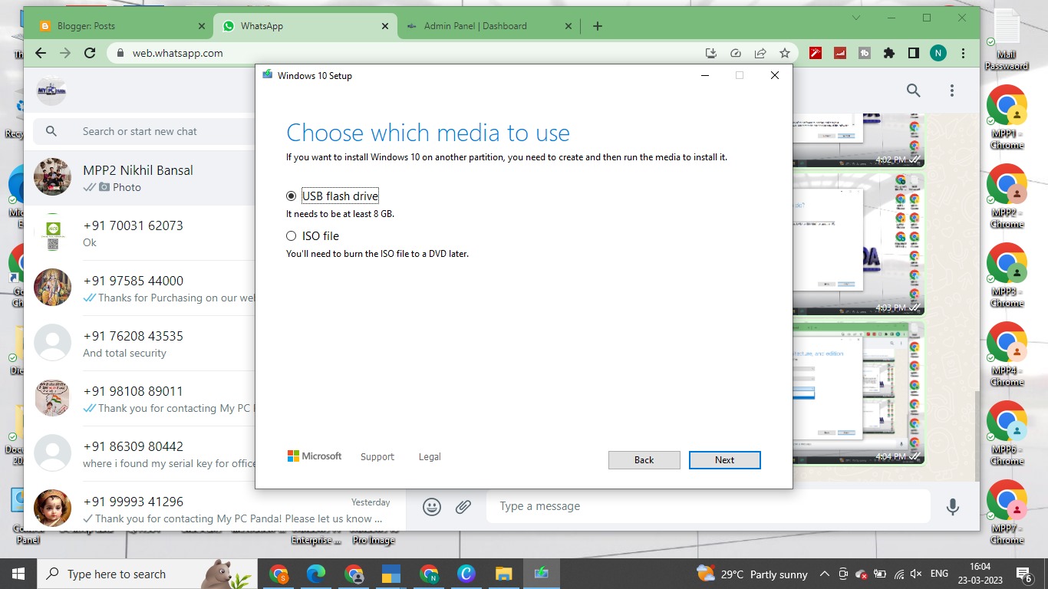
Task: Click the 'Type a message' input box
Action: (x=708, y=507)
